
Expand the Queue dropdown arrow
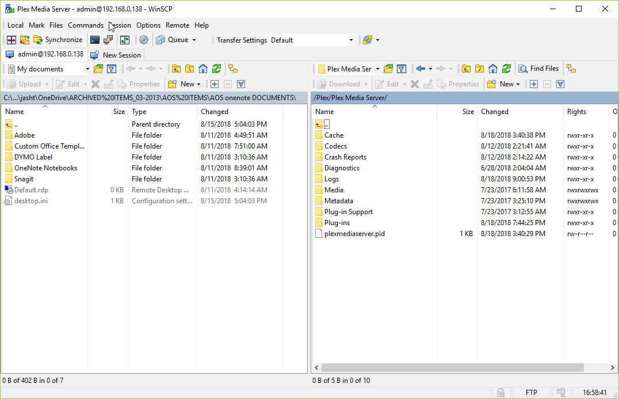pyautogui.click(x=194, y=40)
